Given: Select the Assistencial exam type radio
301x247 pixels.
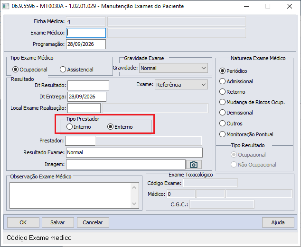Looking at the screenshot, I should point(76,70).
